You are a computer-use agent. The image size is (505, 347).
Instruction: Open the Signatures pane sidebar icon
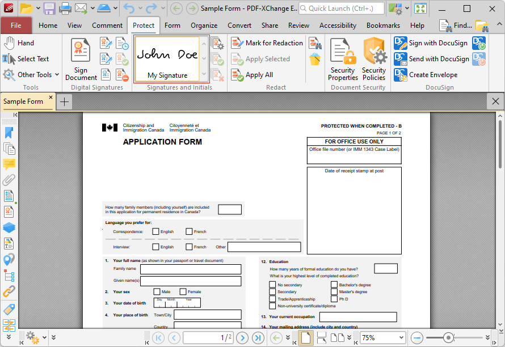click(x=9, y=211)
